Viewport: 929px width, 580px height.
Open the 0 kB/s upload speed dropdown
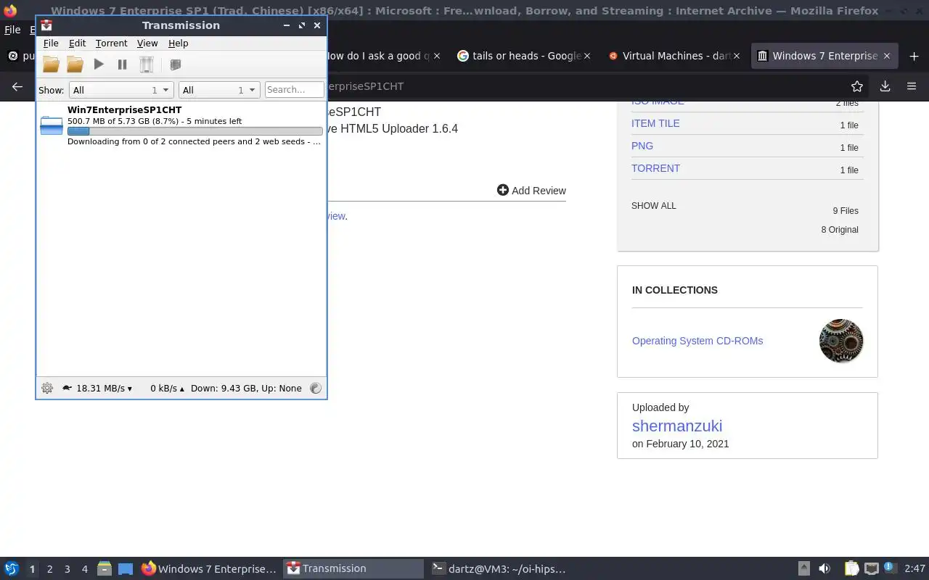point(167,388)
